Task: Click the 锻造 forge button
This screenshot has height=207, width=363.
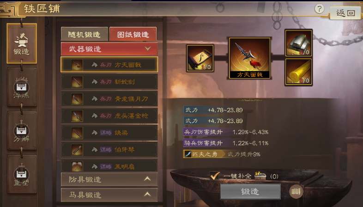Action: click(x=250, y=192)
